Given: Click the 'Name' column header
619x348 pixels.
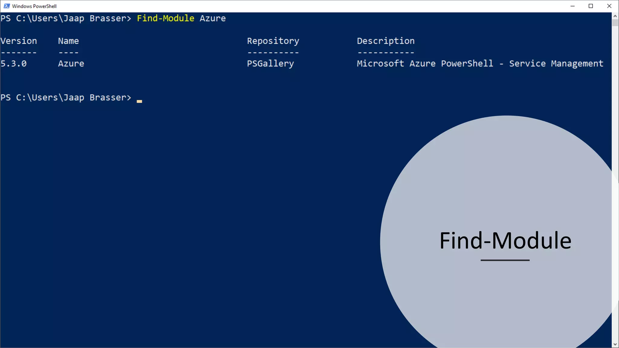Looking at the screenshot, I should 68,41.
